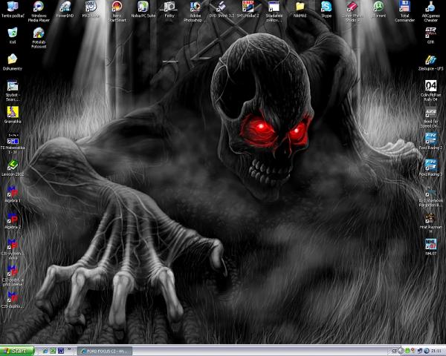Select the NHL 07 game icon

(430, 244)
